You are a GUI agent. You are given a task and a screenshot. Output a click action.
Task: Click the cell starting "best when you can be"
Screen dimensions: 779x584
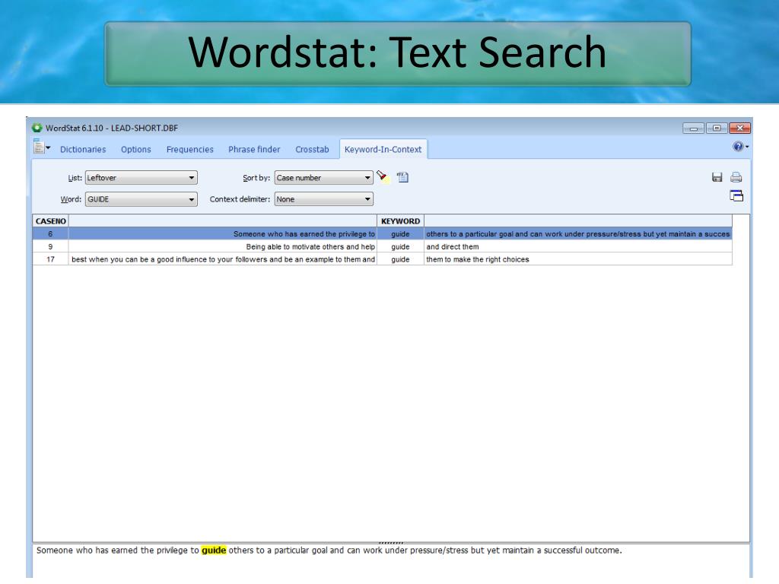[x=223, y=259]
